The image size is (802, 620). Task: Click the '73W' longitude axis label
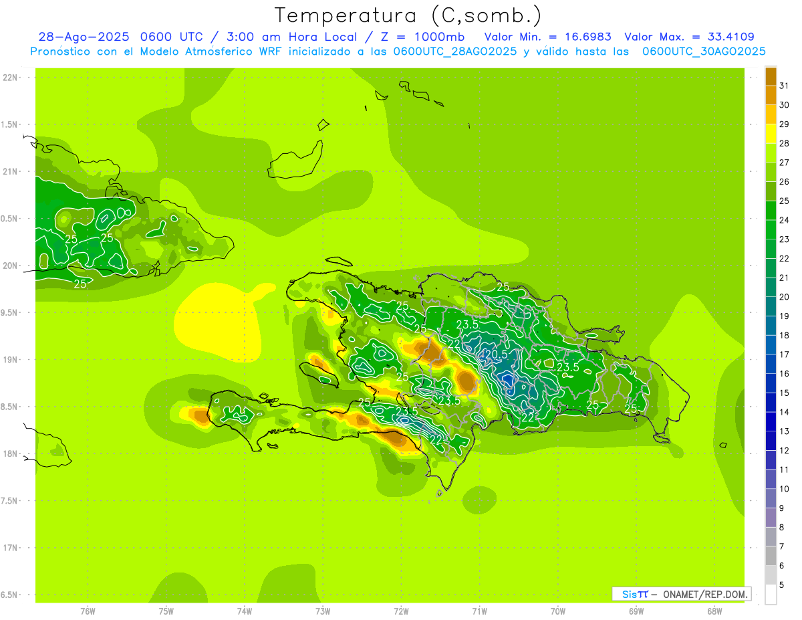point(323,611)
